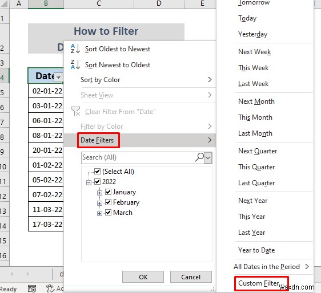Select This Quarter date filter
The image size is (321, 293).
(x=256, y=167)
